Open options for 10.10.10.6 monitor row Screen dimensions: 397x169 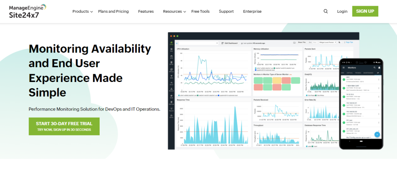tap(378, 97)
